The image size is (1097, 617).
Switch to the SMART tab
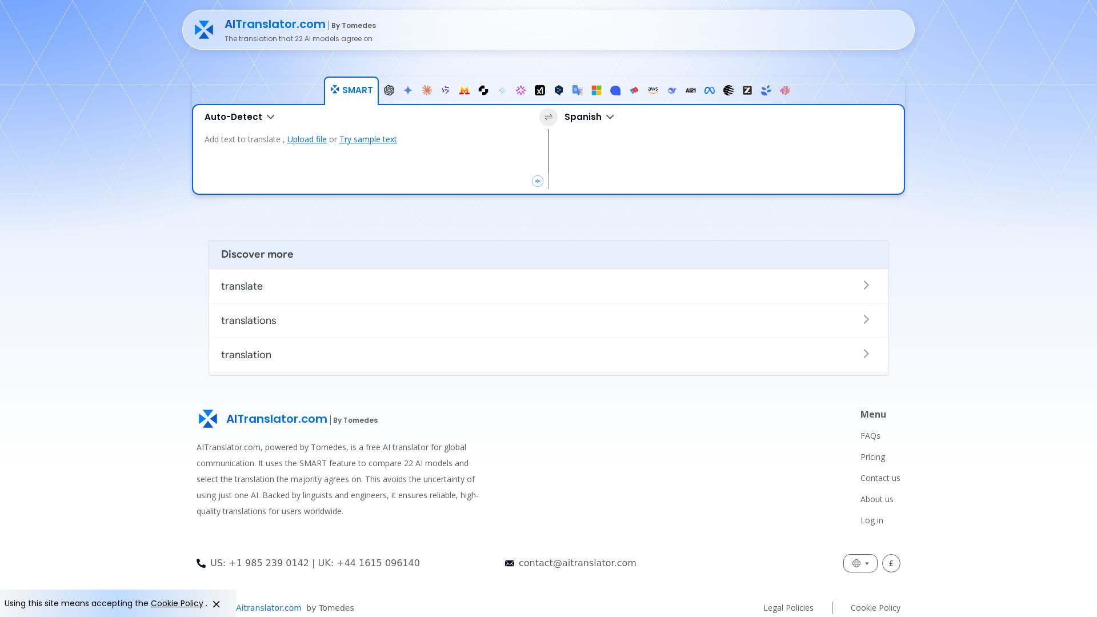point(351,90)
